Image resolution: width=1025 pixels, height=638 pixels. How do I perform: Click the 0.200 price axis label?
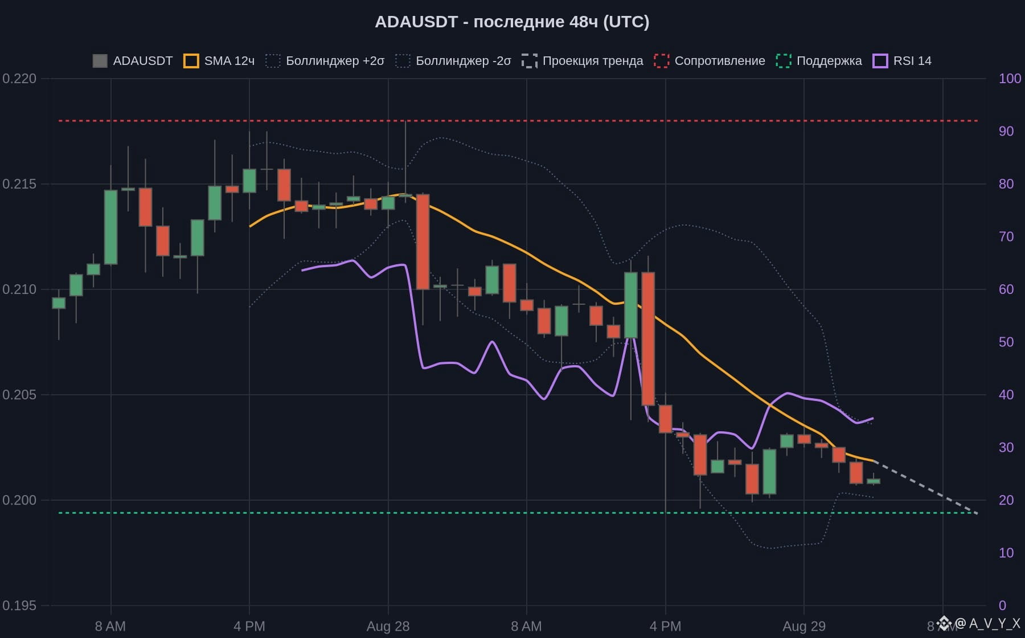[x=19, y=500]
